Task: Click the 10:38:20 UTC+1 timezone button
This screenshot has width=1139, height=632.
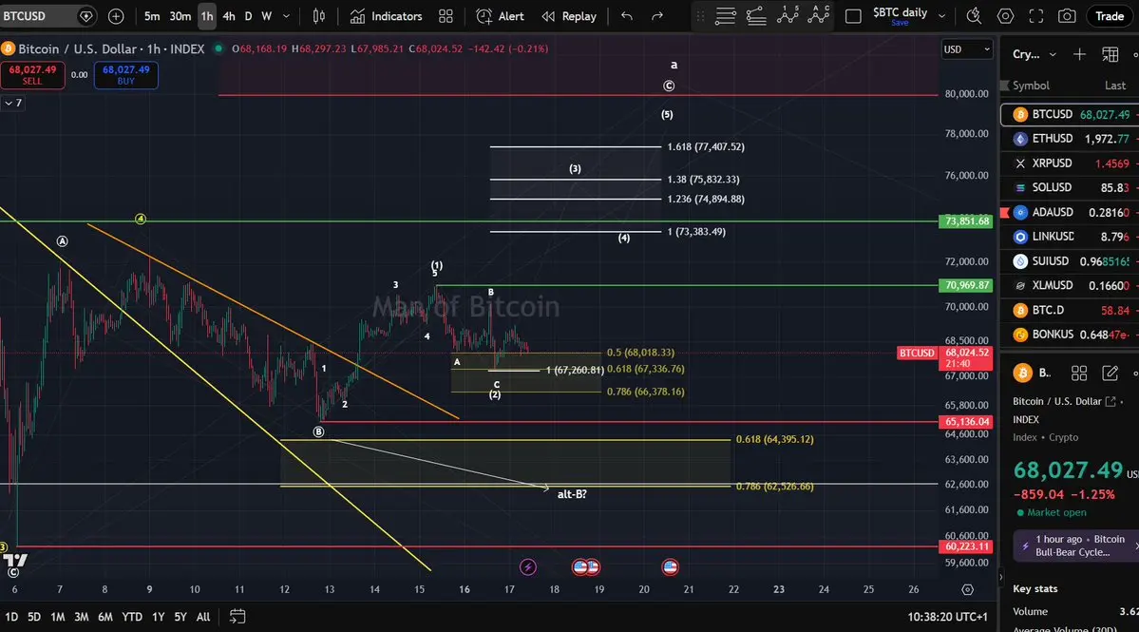Action: click(947, 617)
